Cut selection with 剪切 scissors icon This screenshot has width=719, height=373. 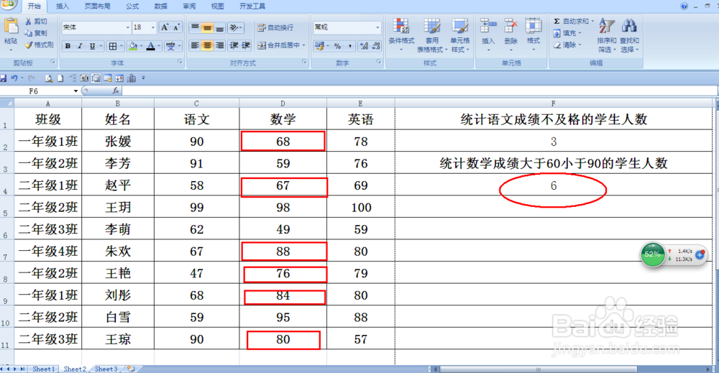(36, 22)
